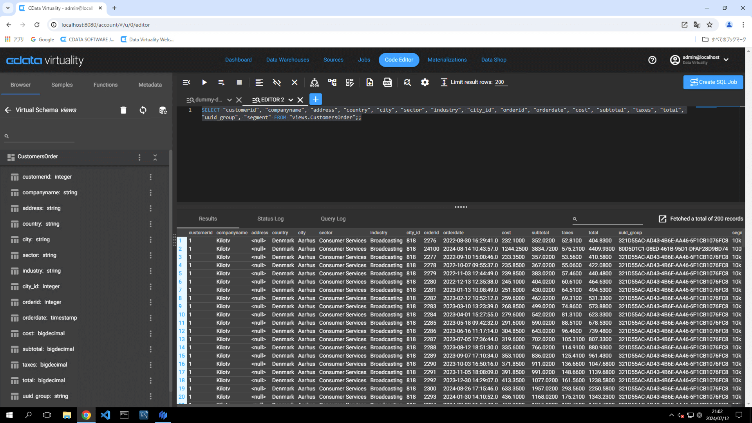Open the help question mark icon
This screenshot has height=423, width=752.
tap(652, 60)
